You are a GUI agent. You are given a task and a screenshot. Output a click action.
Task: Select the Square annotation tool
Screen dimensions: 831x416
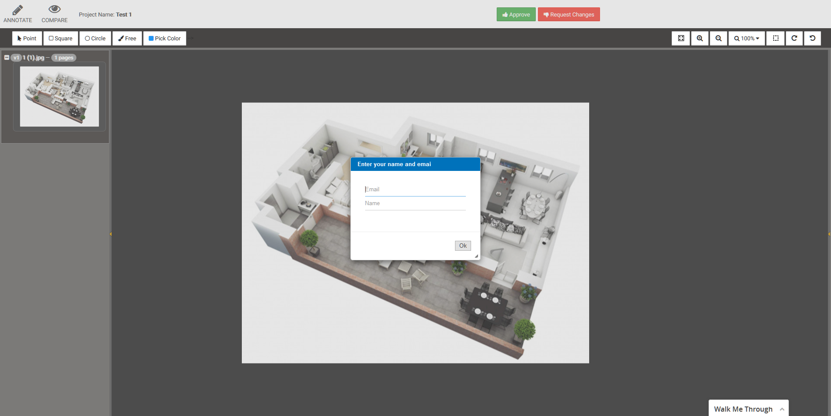(61, 38)
